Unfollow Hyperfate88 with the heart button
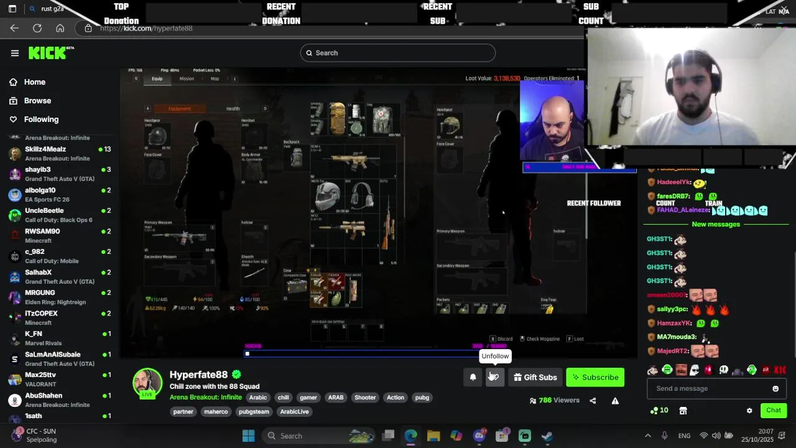The height and width of the screenshot is (448, 796). 495,377
